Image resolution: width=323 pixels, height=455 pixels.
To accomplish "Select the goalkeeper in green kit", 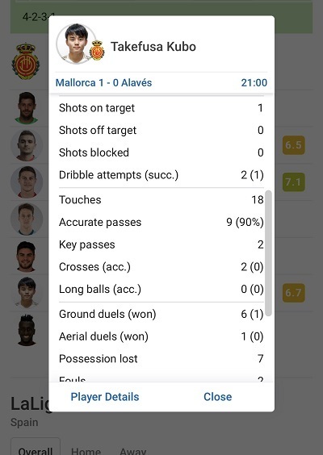I will pos(27,108).
